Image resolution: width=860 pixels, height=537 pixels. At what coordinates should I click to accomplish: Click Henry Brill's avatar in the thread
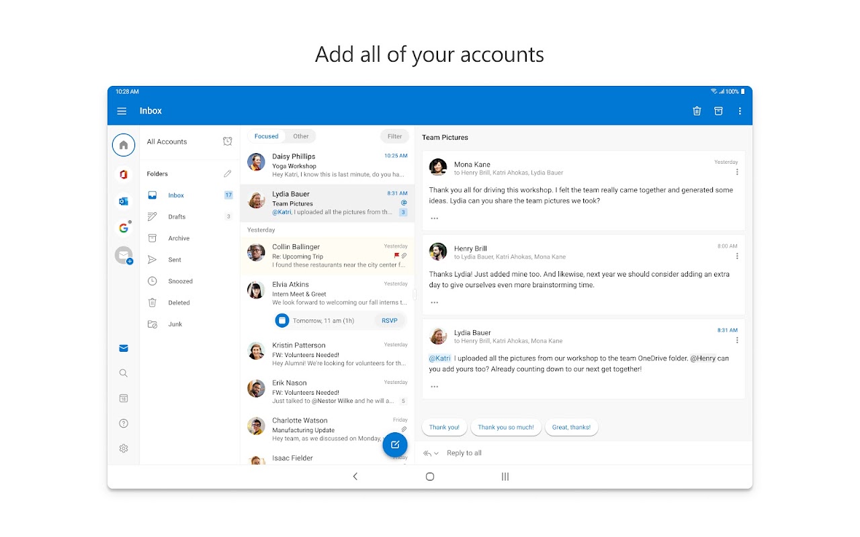pyautogui.click(x=438, y=251)
